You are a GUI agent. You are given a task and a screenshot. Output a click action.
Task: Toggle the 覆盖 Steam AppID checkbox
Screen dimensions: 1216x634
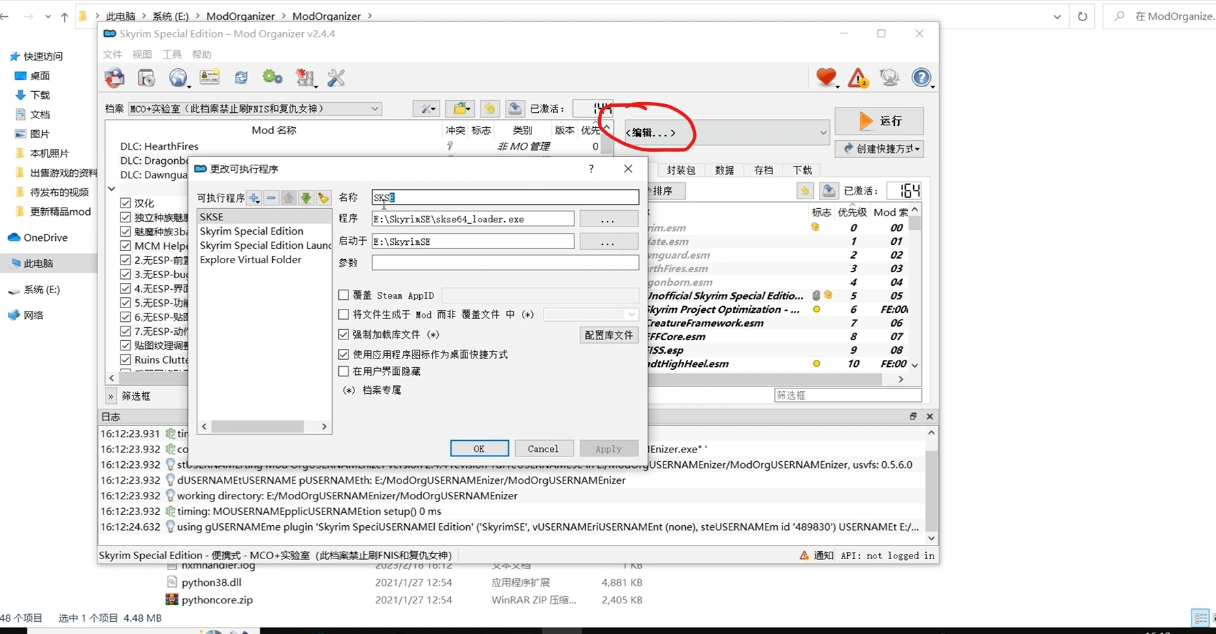pos(344,295)
